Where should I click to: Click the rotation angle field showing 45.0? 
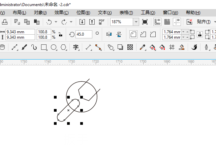[x=84, y=34]
